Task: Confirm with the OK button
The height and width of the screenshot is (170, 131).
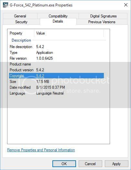Action: tap(64, 164)
